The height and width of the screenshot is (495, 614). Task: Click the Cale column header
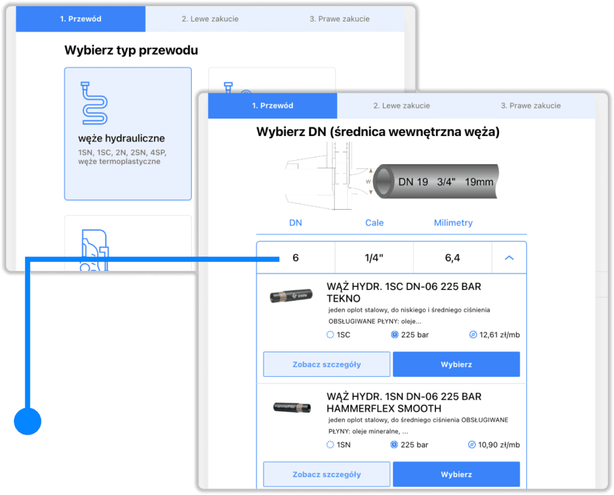click(x=374, y=223)
